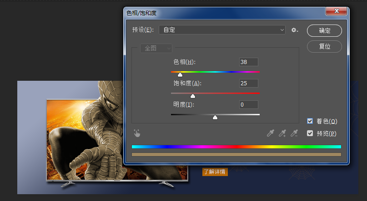The width and height of the screenshot is (367, 201).
Task: Click the 饱和度 saturation slider handle
Action: (193, 96)
